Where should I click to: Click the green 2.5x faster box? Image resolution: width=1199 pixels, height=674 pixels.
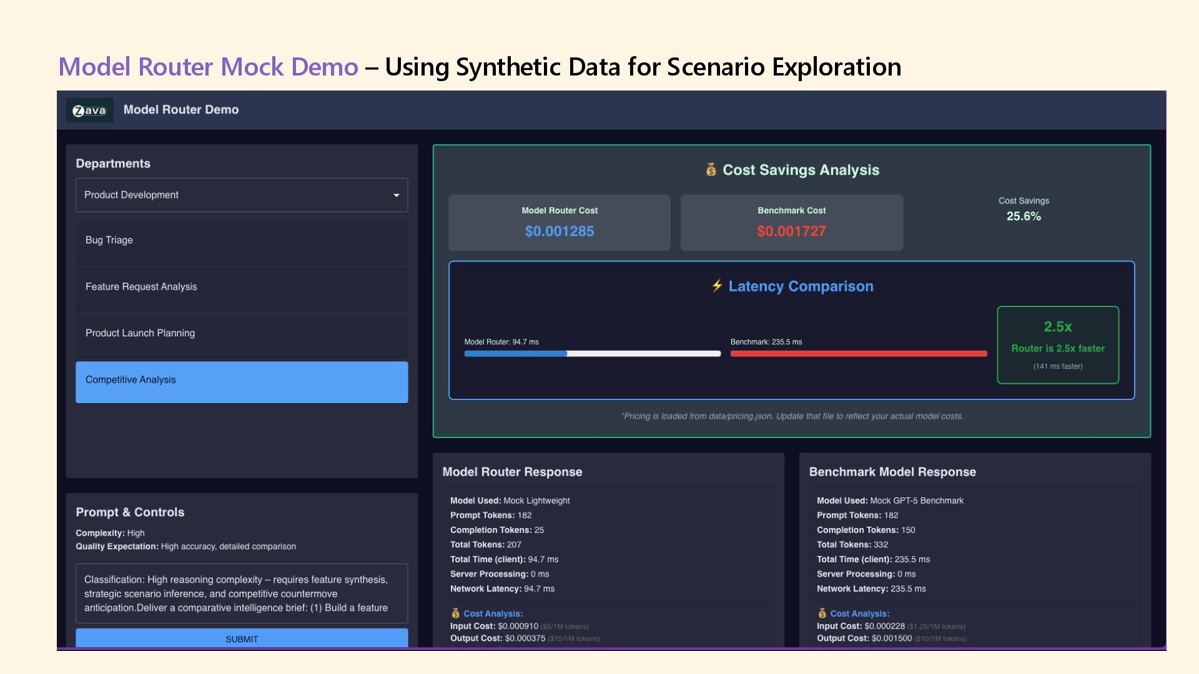(1057, 344)
